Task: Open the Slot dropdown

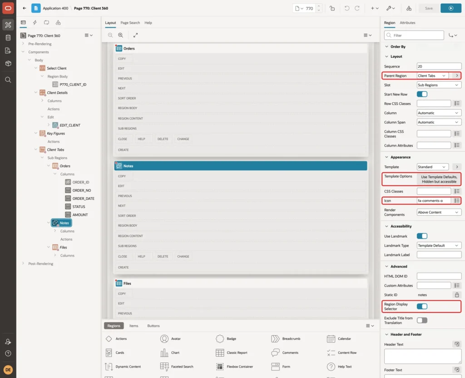Action: pyautogui.click(x=439, y=85)
